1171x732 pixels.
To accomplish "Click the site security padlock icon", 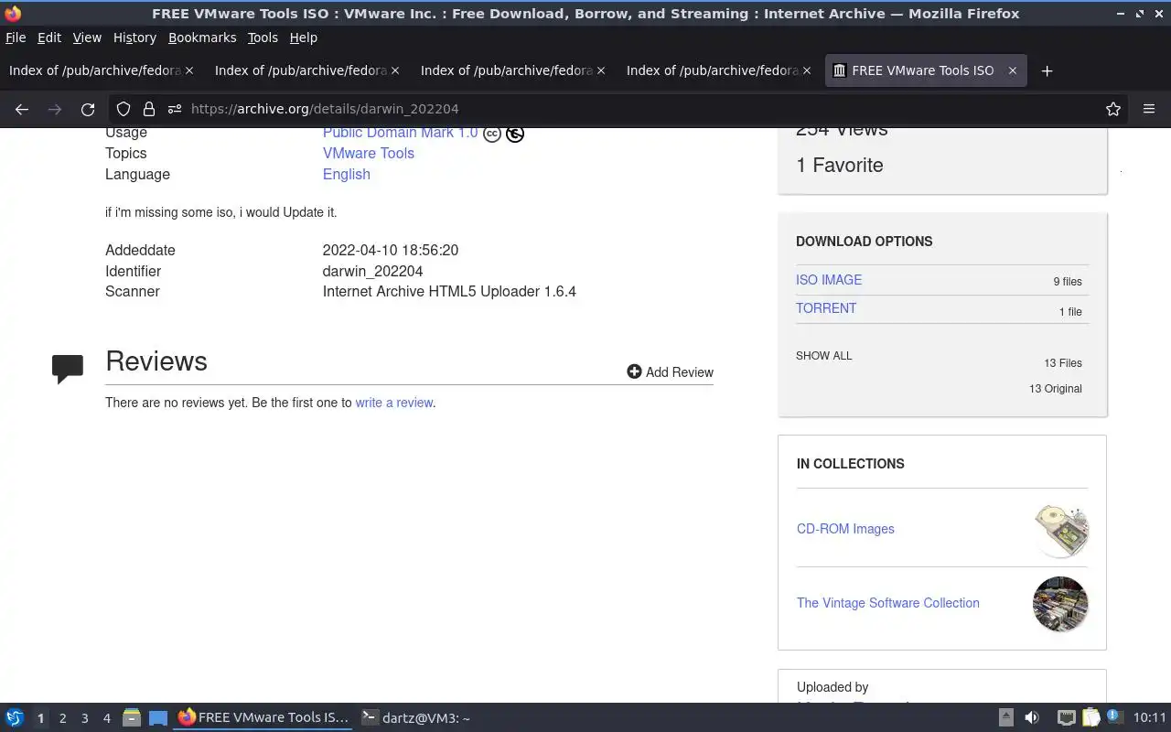I will pyautogui.click(x=149, y=109).
